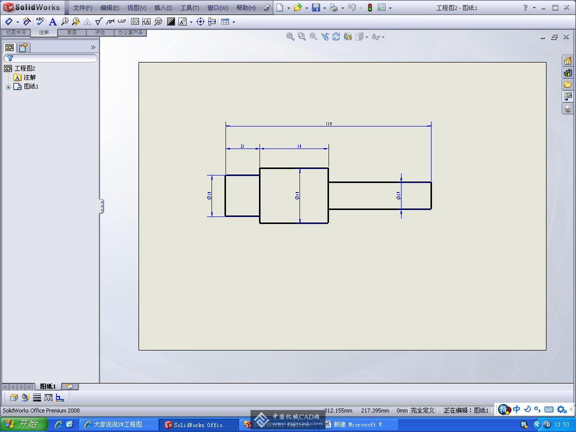Open the 插入(I) menu

pos(163,7)
